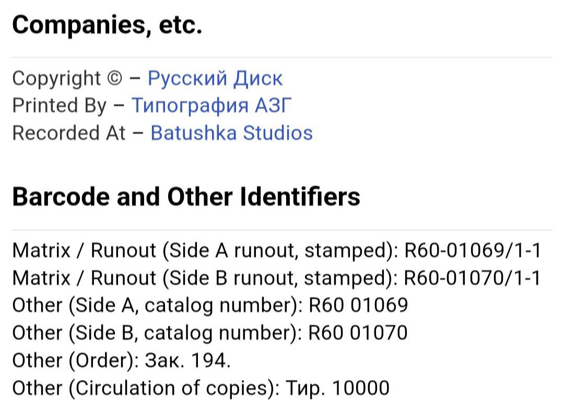Viewport: 564px width, 409px height.
Task: Select the Recorded At label text
Action: (69, 133)
